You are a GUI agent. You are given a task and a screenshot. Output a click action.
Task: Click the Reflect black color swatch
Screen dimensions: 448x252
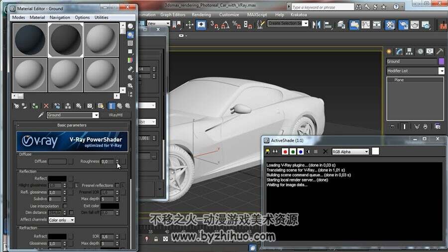click(57, 179)
